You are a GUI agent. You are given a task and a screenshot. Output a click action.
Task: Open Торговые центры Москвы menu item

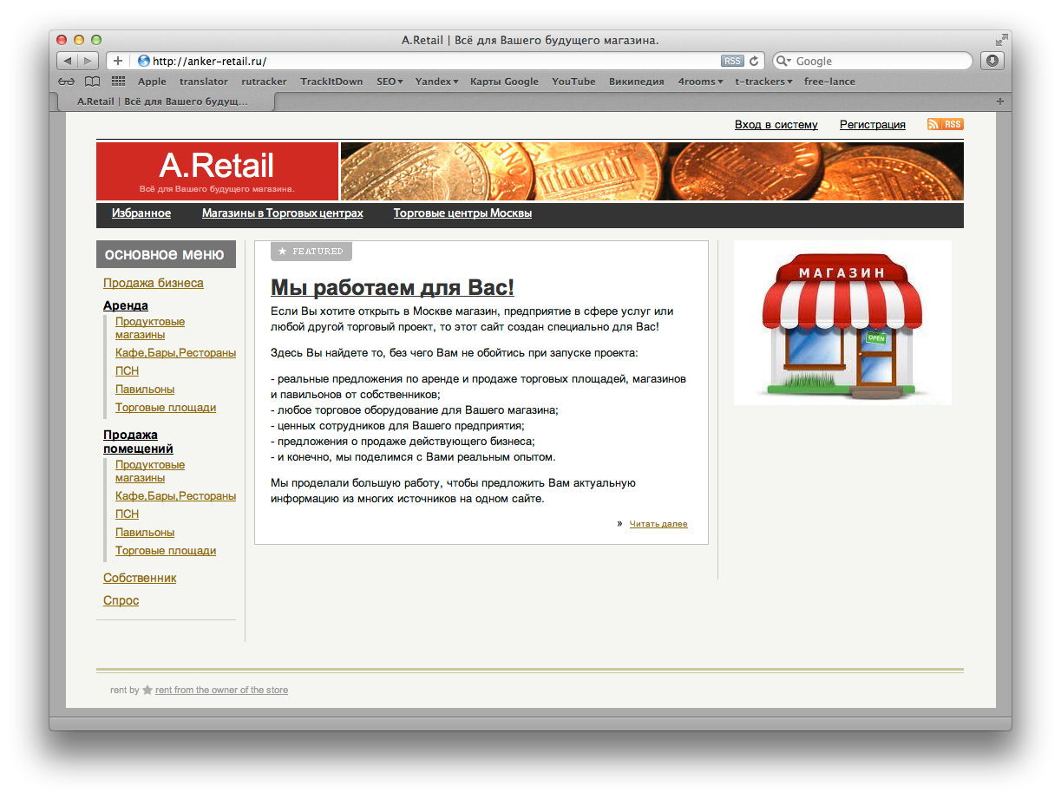pos(462,213)
